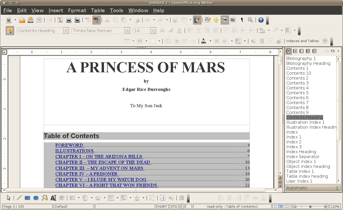
Task: Toggle the drawing functions toolbar
Action: (x=197, y=20)
